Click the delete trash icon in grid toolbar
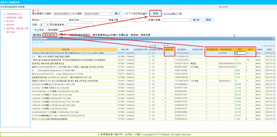The width and height of the screenshot is (277, 137). pyautogui.click(x=36, y=42)
